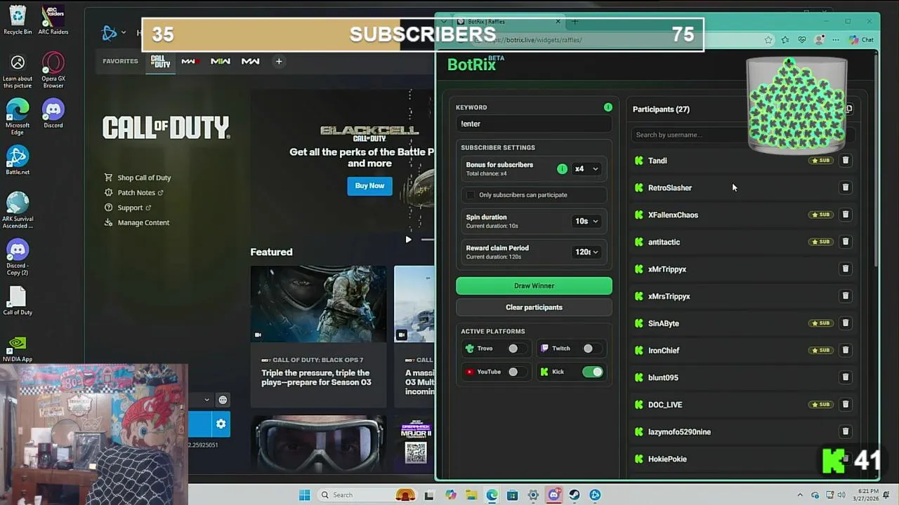This screenshot has height=505, width=899.
Task: Open the NVIDIA App desktop icon
Action: click(18, 349)
